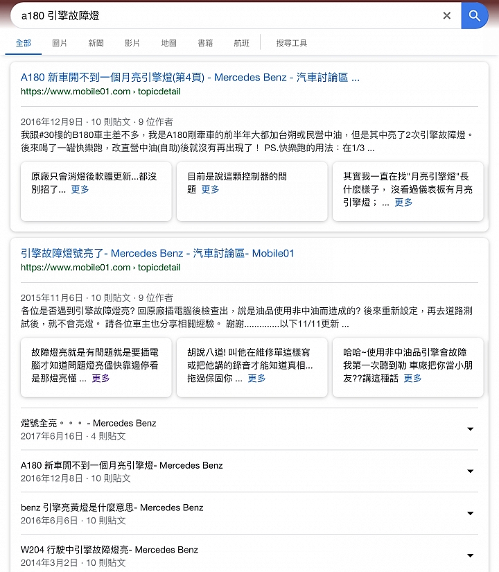Image resolution: width=499 pixels, height=572 pixels.
Task: Click the blue magnifier search button
Action: 475,16
